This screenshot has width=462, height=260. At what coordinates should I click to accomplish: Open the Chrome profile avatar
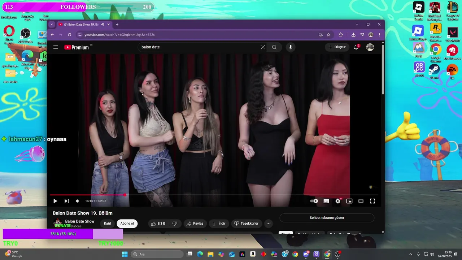click(371, 35)
